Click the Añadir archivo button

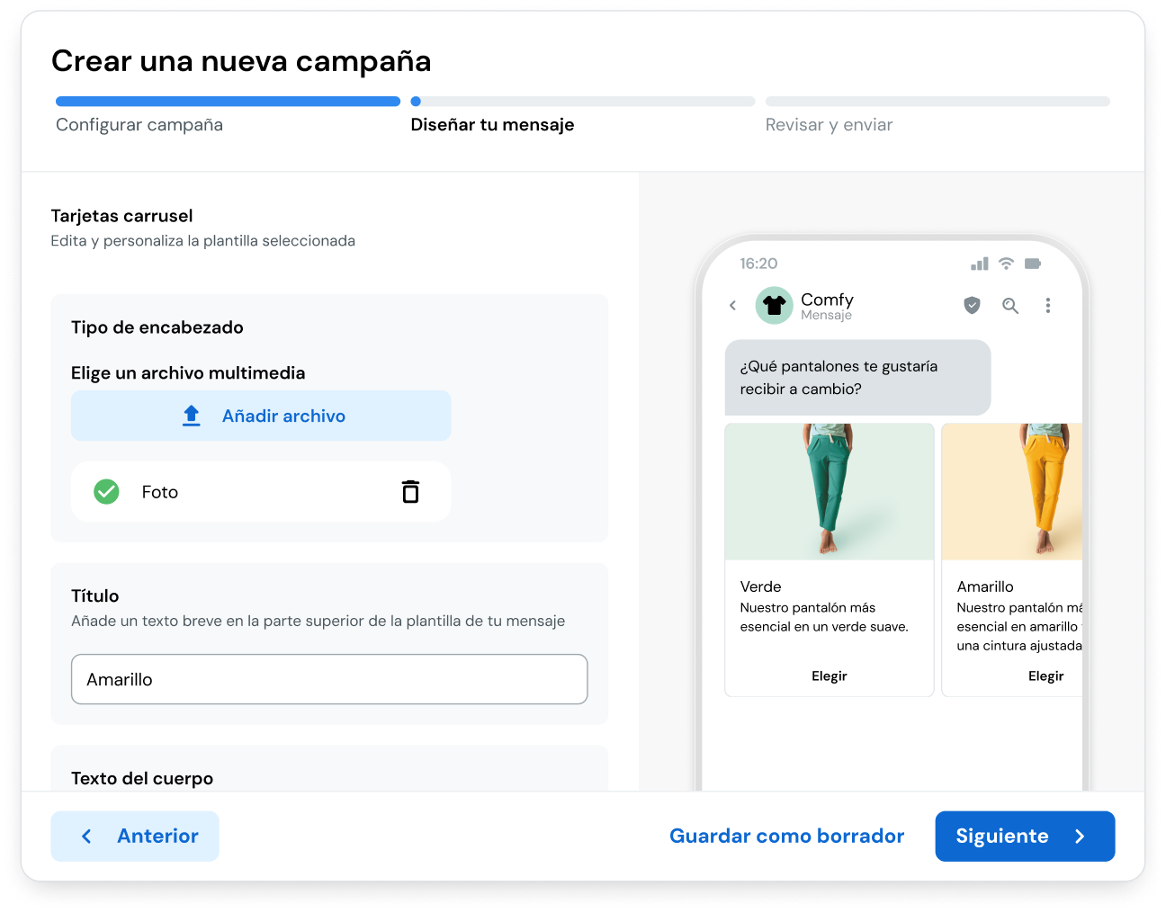261,416
